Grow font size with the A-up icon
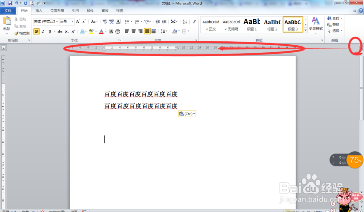 pos(78,21)
